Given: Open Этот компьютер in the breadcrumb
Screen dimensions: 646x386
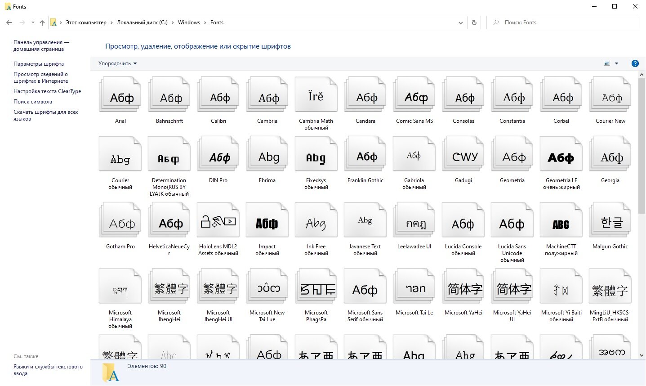Looking at the screenshot, I should click(x=86, y=22).
